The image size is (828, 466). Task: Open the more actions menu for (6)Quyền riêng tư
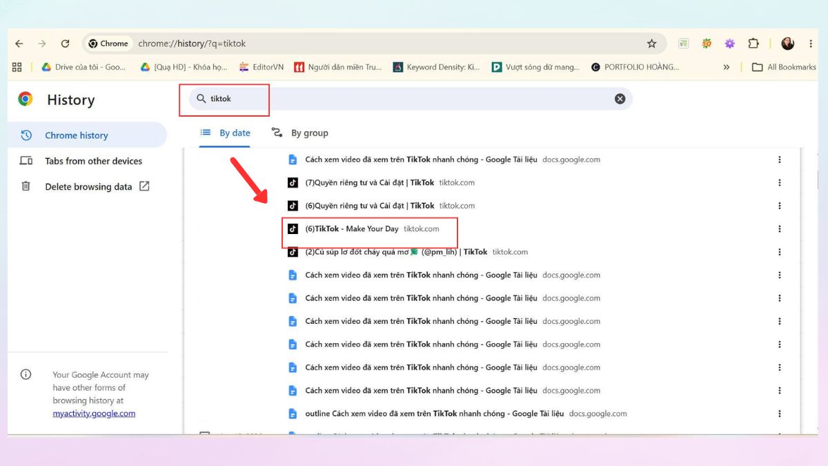coord(780,206)
